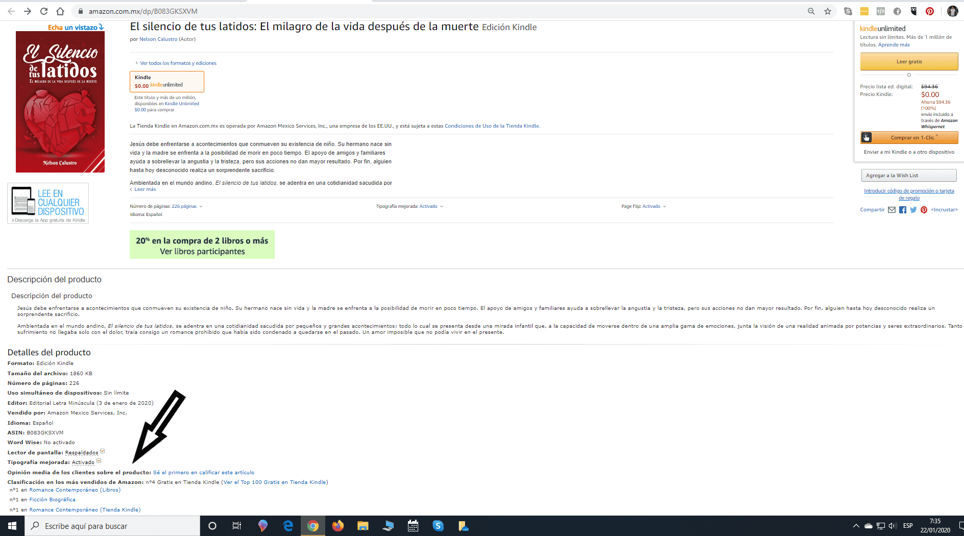Click Echa un vistazo above cover
Screen dimensions: 964x536
tap(76, 28)
